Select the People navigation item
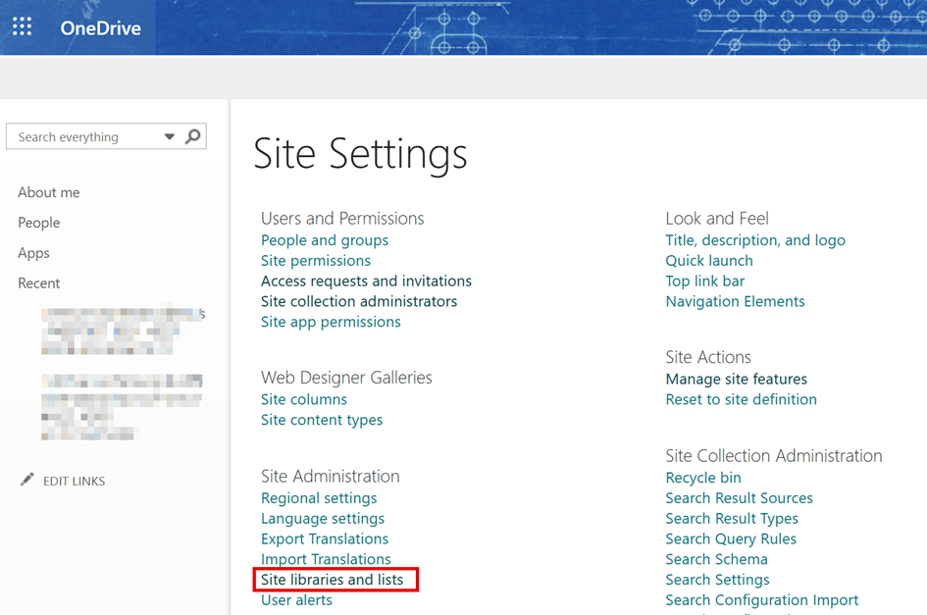 38,223
